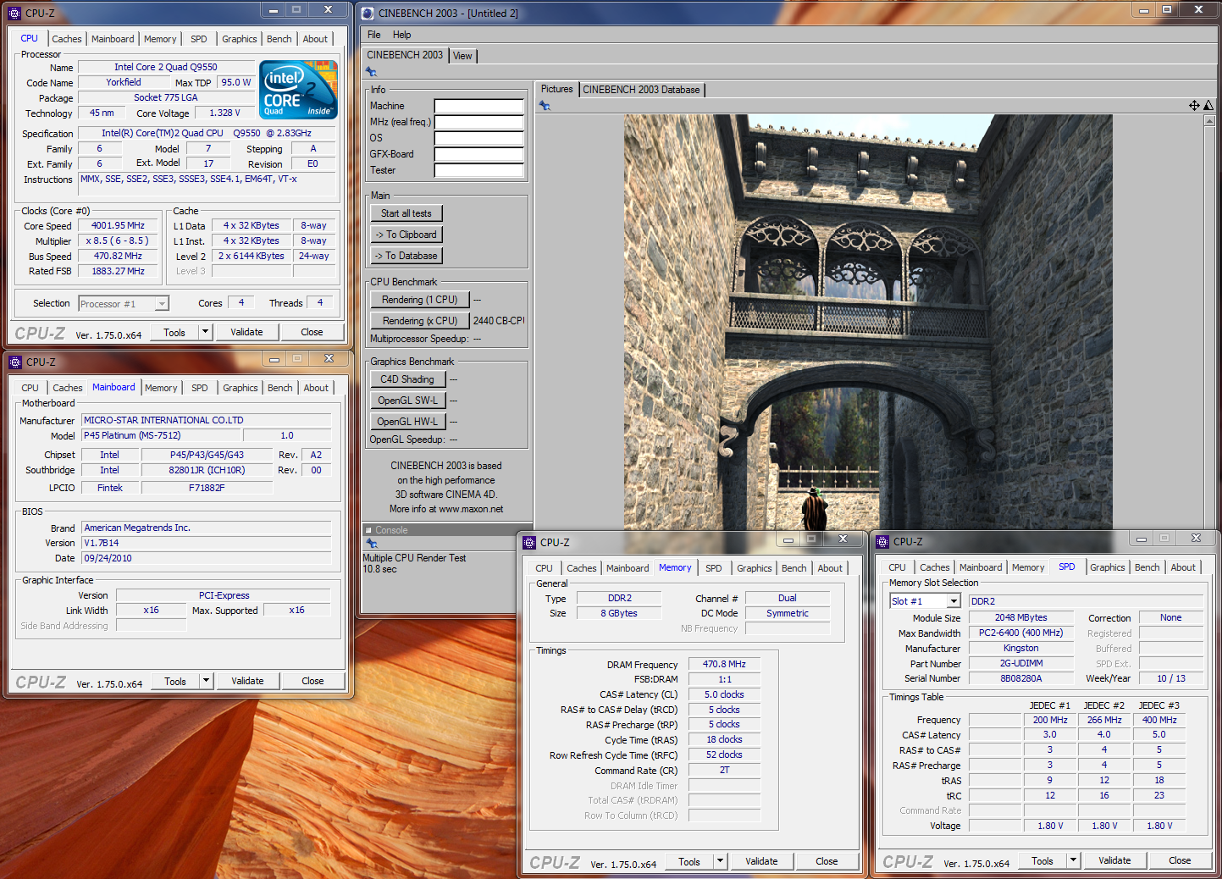Open the Tools dropdown arrow in the SPD window
This screenshot has height=879, width=1222.
[x=1073, y=860]
